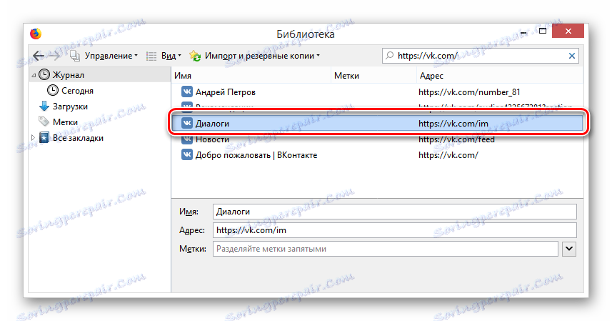Click the Метки input field
This screenshot has width=612, height=321.
pyautogui.click(x=385, y=249)
